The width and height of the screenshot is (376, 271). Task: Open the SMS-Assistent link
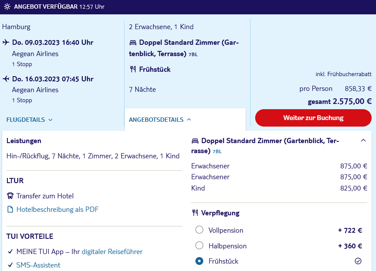38,265
